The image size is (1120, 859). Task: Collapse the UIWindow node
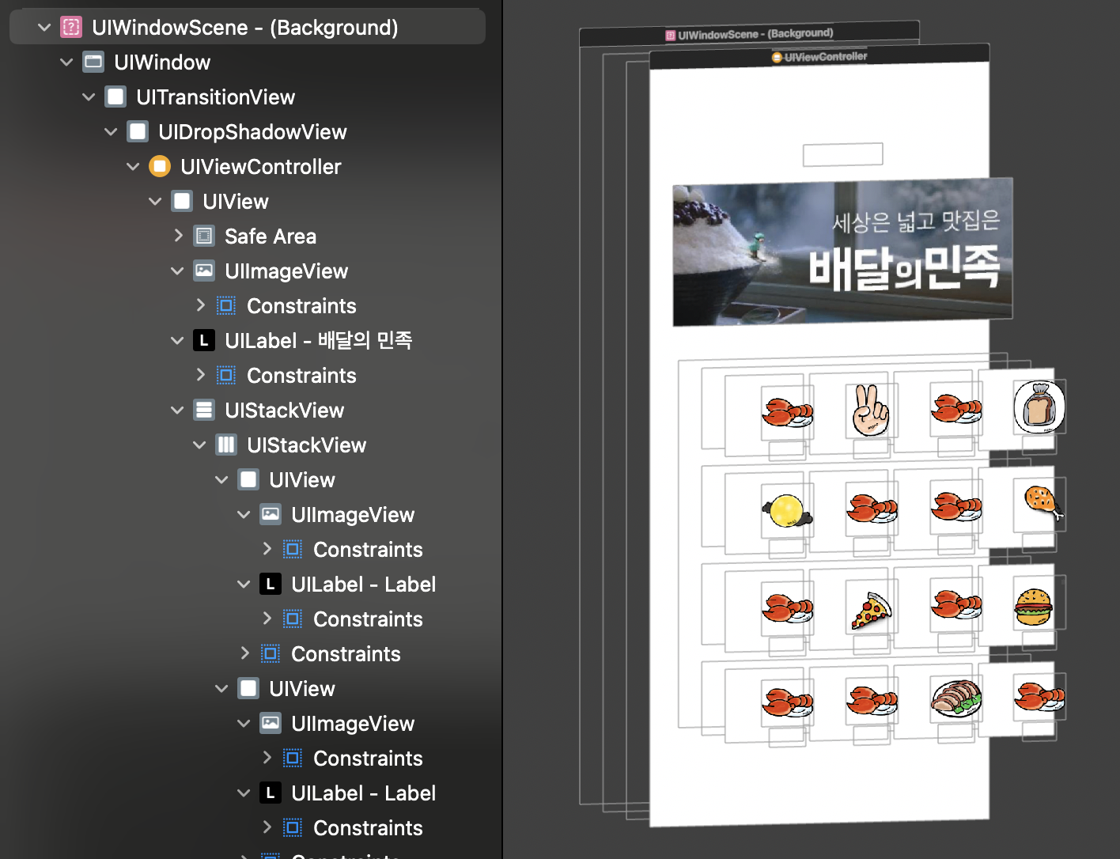(x=66, y=62)
